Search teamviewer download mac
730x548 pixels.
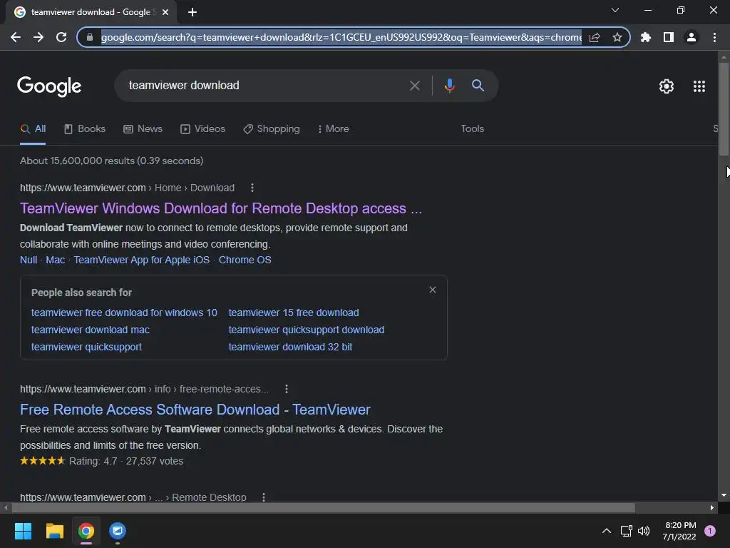tap(91, 330)
